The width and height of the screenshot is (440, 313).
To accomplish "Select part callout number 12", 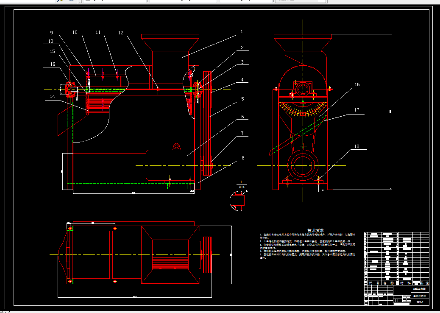I will click(121, 33).
